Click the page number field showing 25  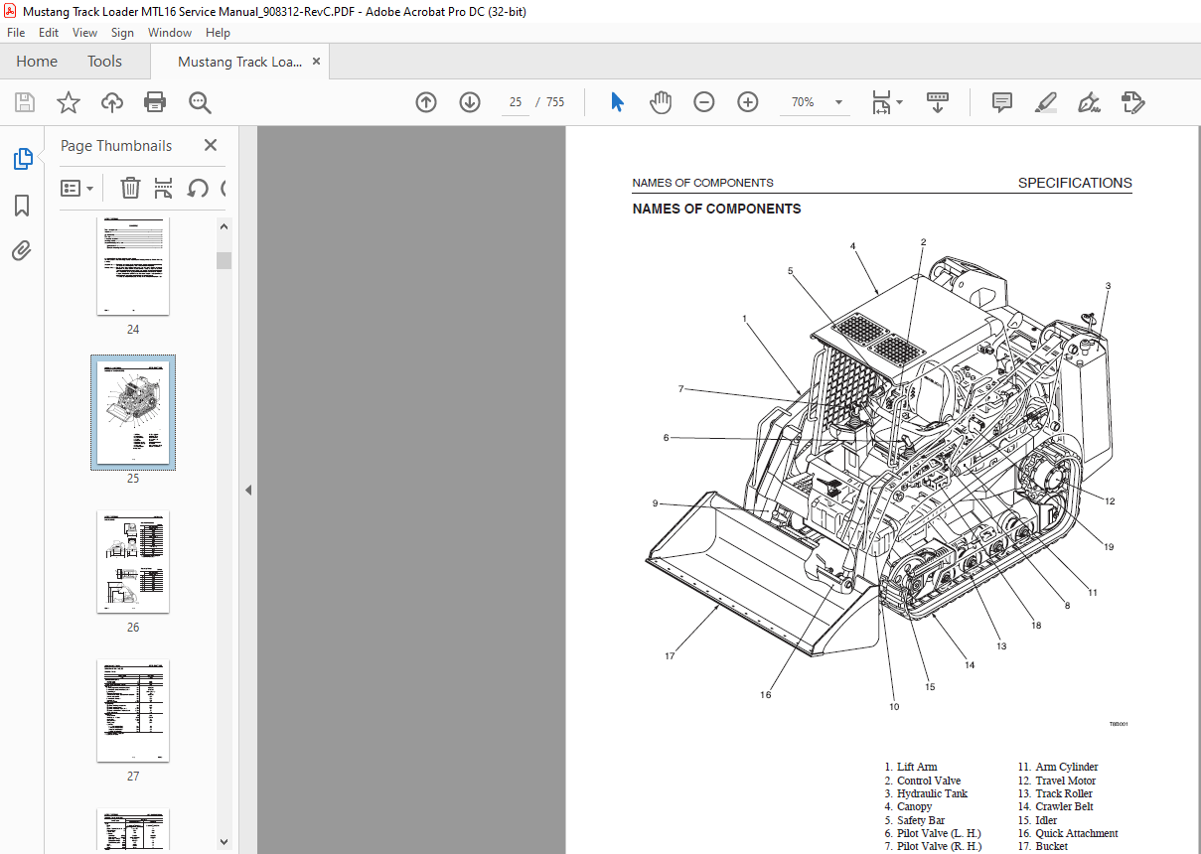coord(516,102)
